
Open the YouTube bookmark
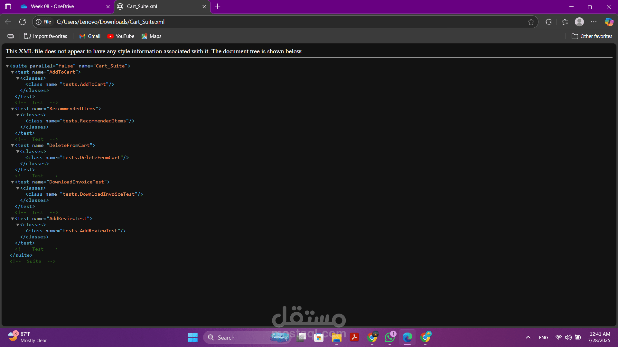pyautogui.click(x=121, y=36)
